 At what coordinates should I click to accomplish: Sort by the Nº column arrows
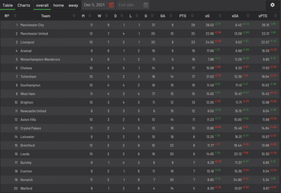15,16
